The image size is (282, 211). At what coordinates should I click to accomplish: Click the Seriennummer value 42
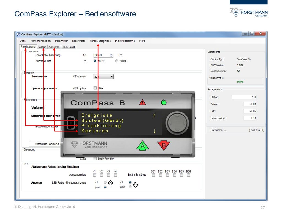[238, 71]
